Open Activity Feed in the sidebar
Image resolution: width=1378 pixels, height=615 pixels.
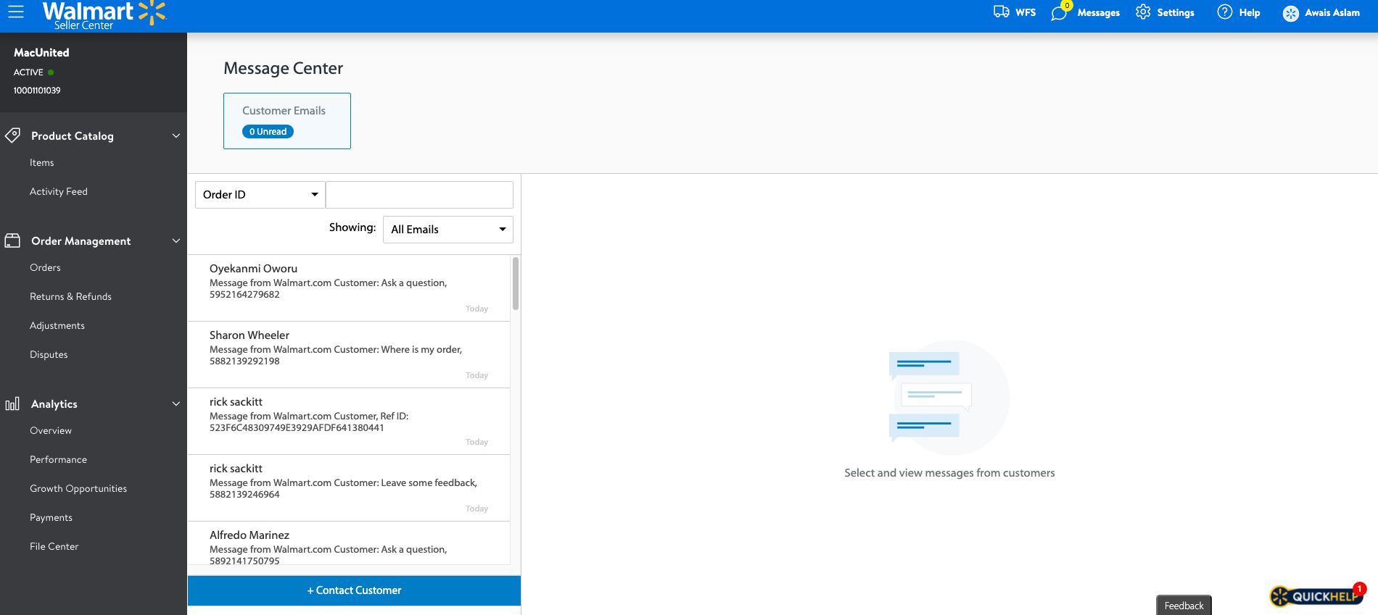point(59,192)
